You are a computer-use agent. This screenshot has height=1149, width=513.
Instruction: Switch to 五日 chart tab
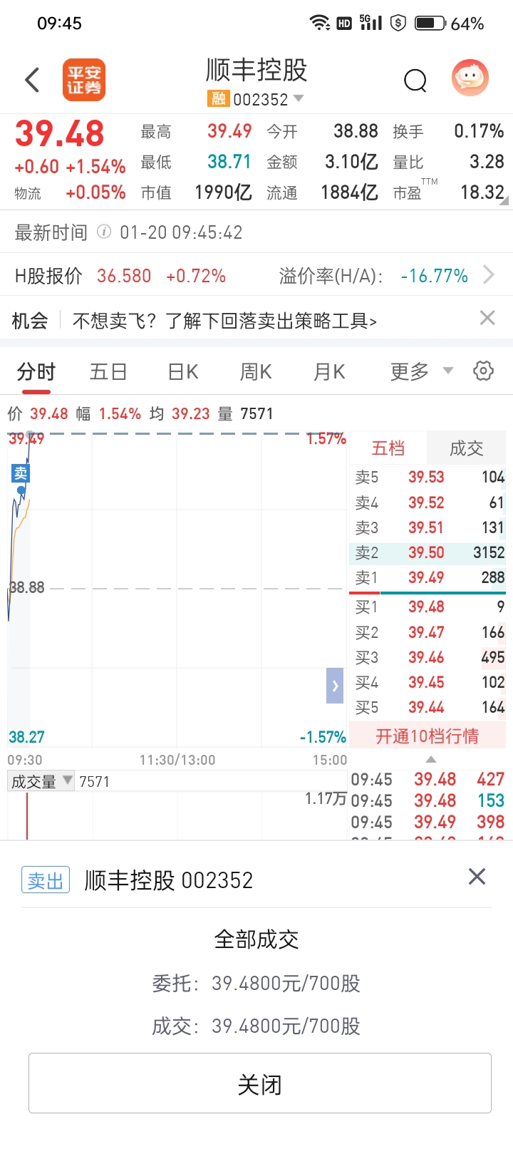[108, 371]
